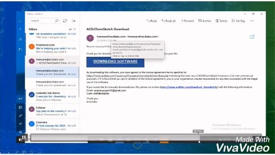This screenshot has height=155, width=275.
Task: Seek the video progress bar
Action: coord(146,137)
